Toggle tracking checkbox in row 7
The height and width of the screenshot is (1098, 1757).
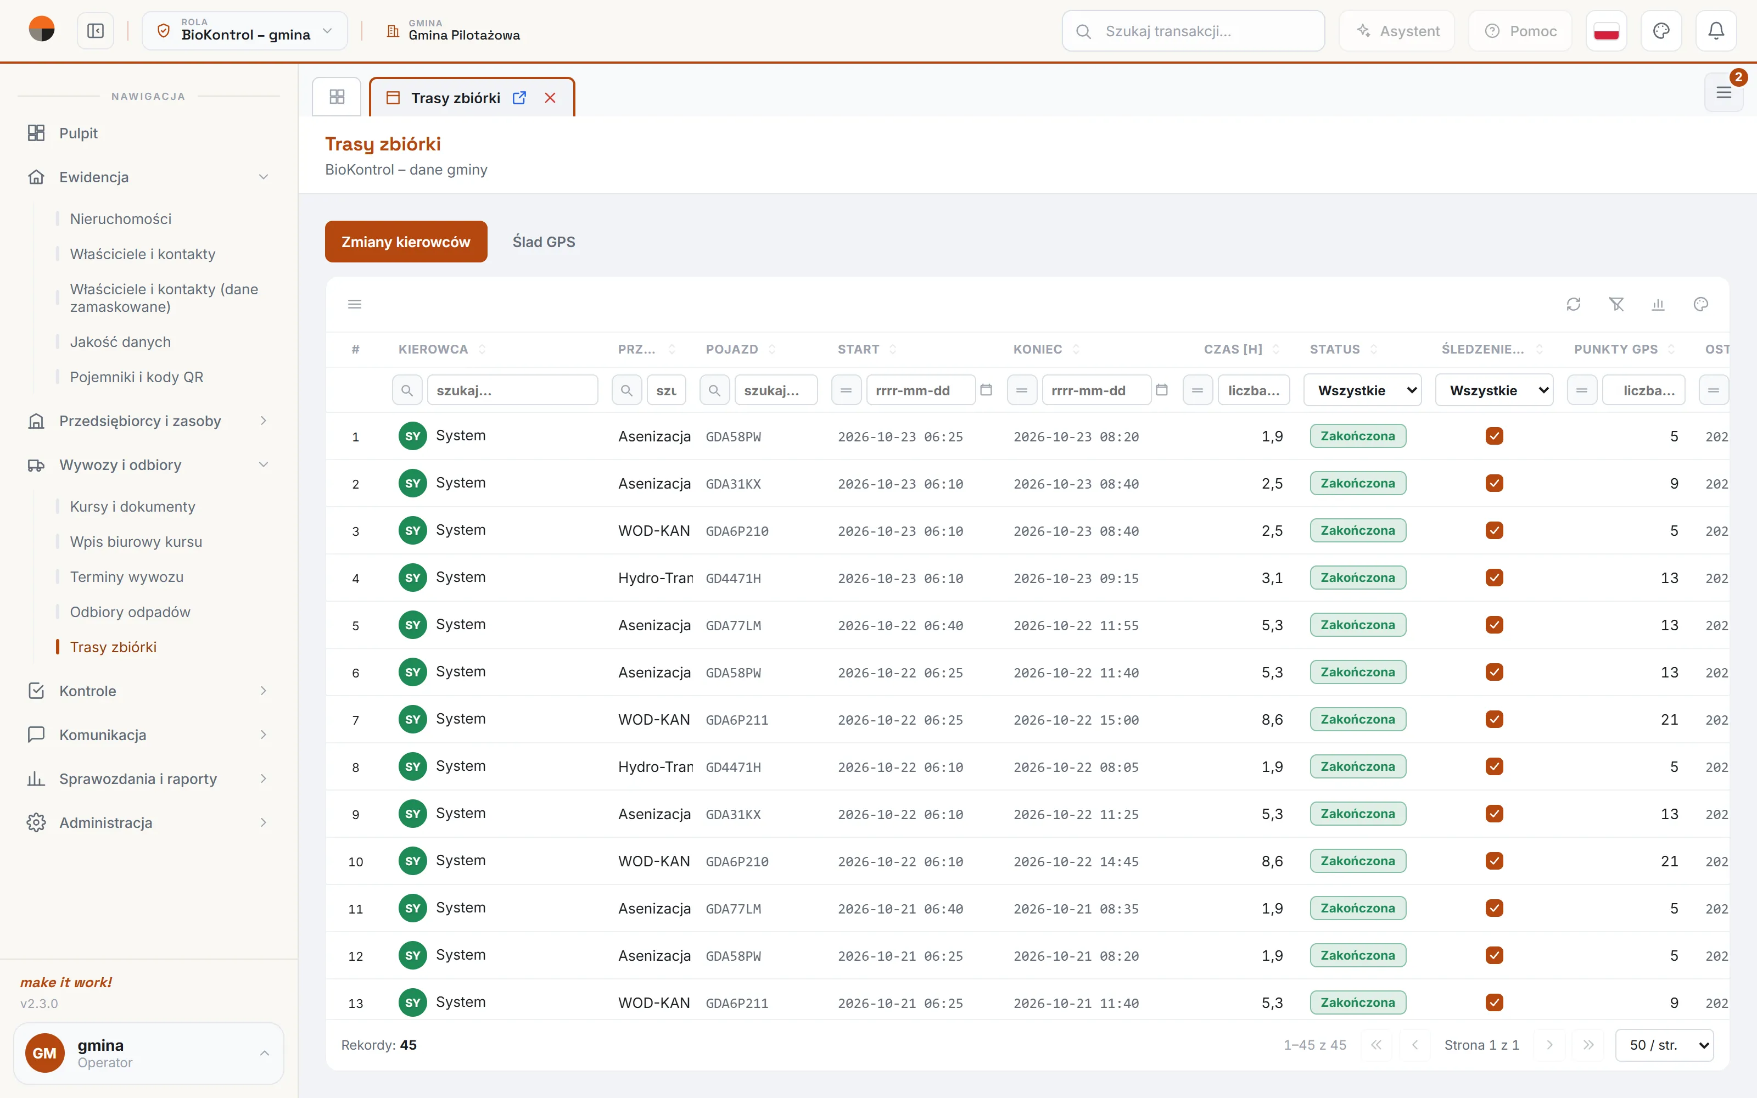pos(1494,719)
